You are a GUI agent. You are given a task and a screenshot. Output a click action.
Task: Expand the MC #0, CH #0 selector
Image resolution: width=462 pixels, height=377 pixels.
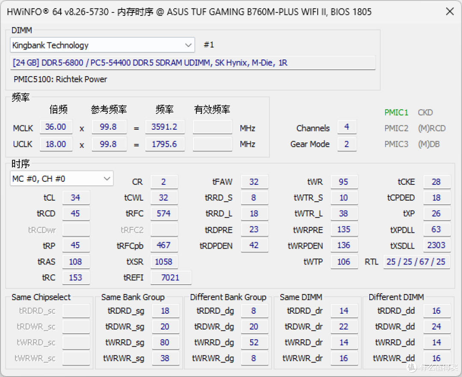click(62, 178)
